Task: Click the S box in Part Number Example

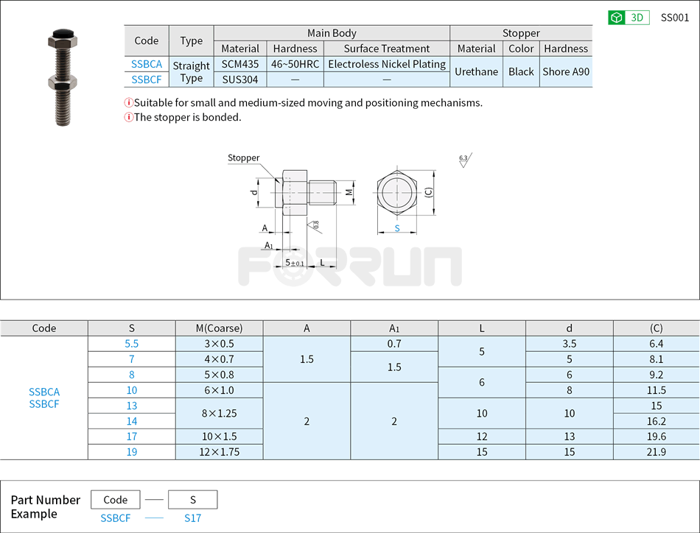Action: tap(192, 499)
